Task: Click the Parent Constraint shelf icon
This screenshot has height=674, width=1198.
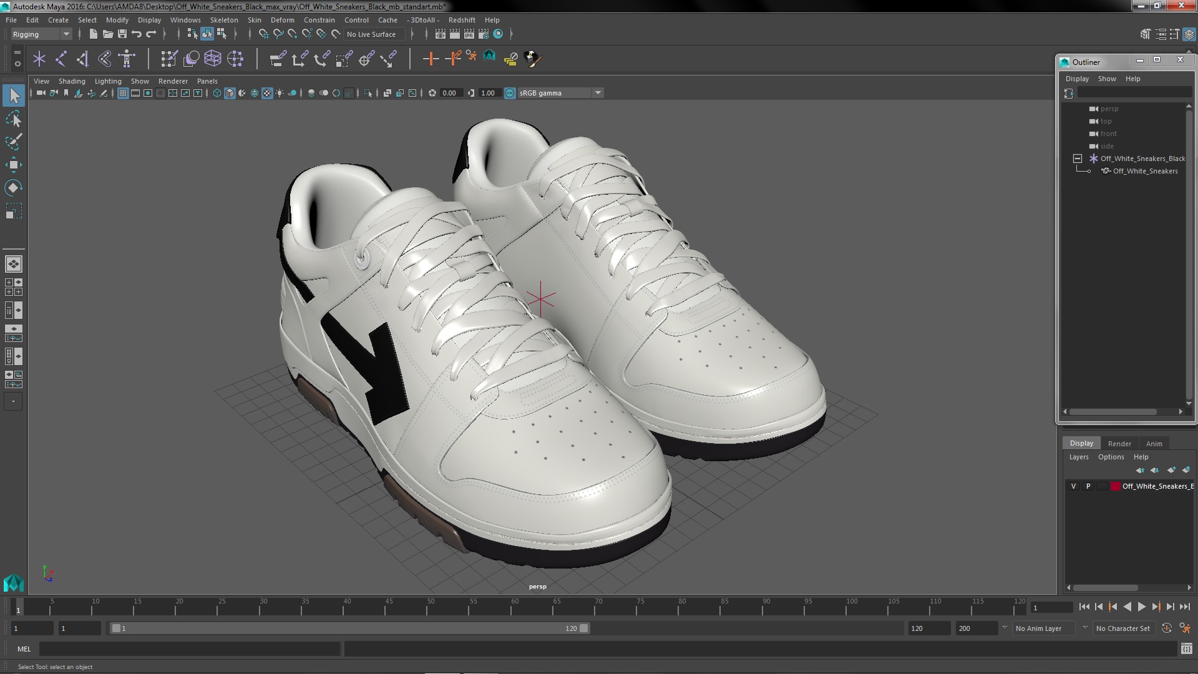Action: 278,59
